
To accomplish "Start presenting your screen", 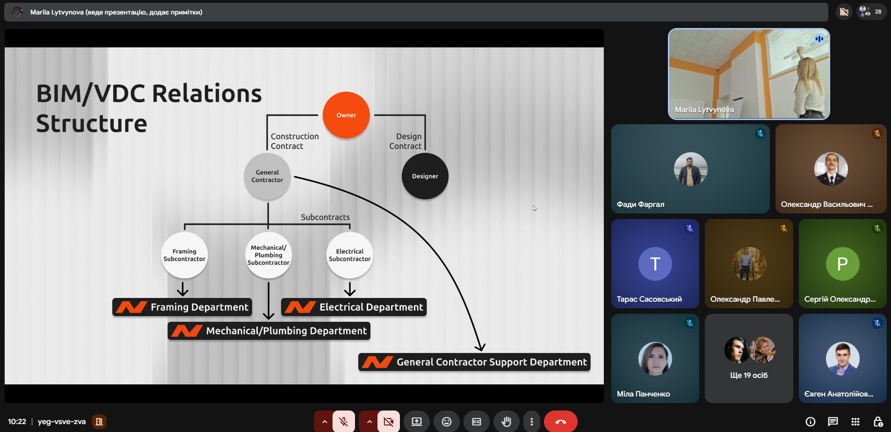I will [x=417, y=422].
